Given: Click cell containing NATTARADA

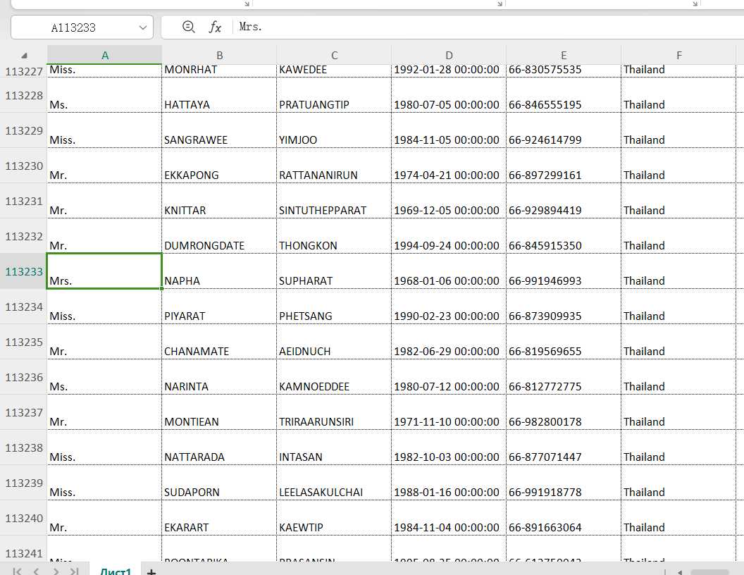Looking at the screenshot, I should coord(219,447).
